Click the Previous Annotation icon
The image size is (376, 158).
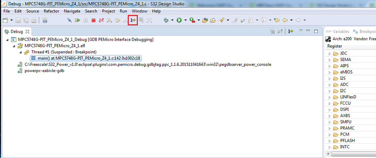click(263, 20)
